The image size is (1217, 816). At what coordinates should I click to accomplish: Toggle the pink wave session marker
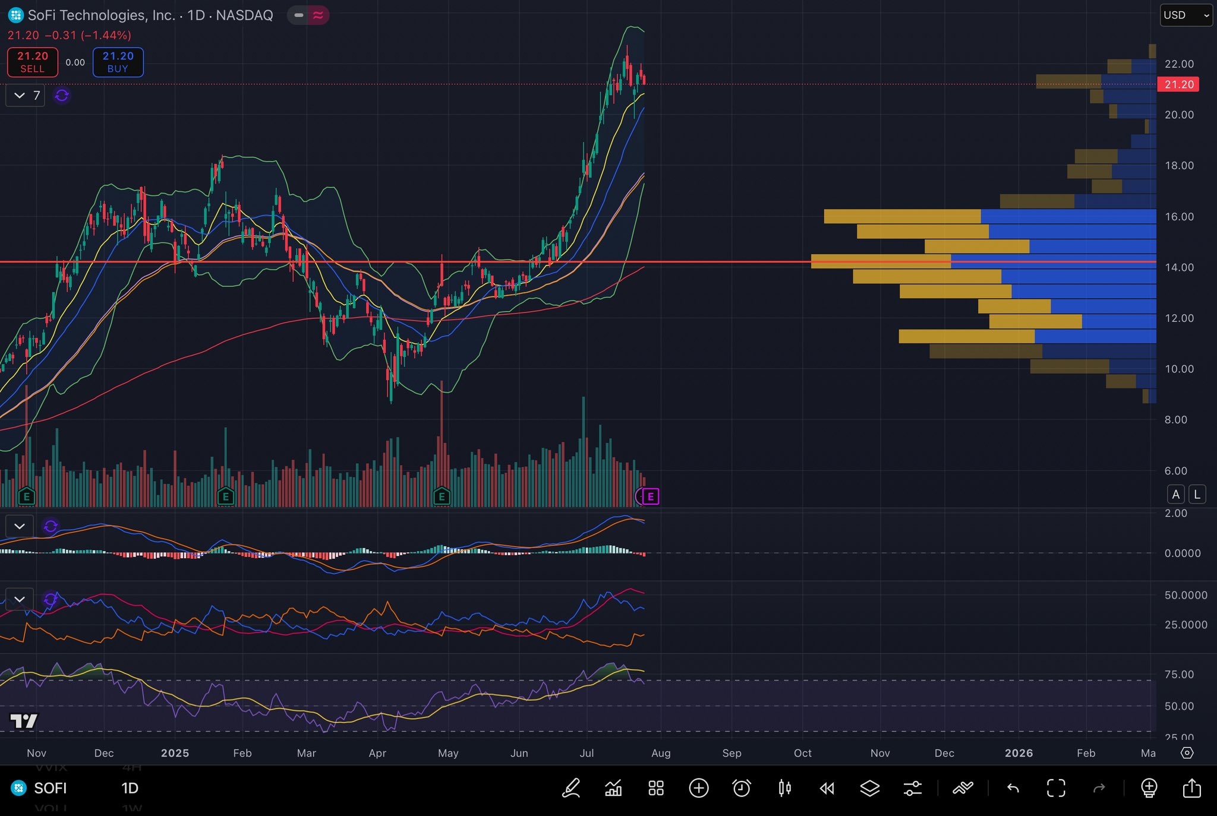coord(318,15)
